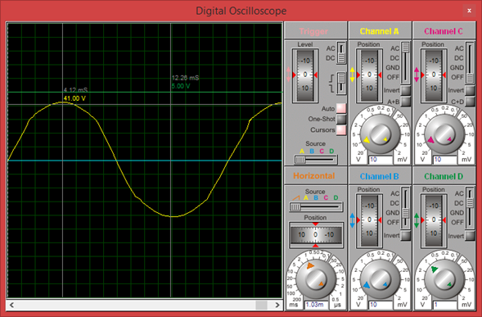Screen dimensions: 482x317
Task: Click Channel B Position thumbwheel
Action: pyautogui.click(x=369, y=220)
